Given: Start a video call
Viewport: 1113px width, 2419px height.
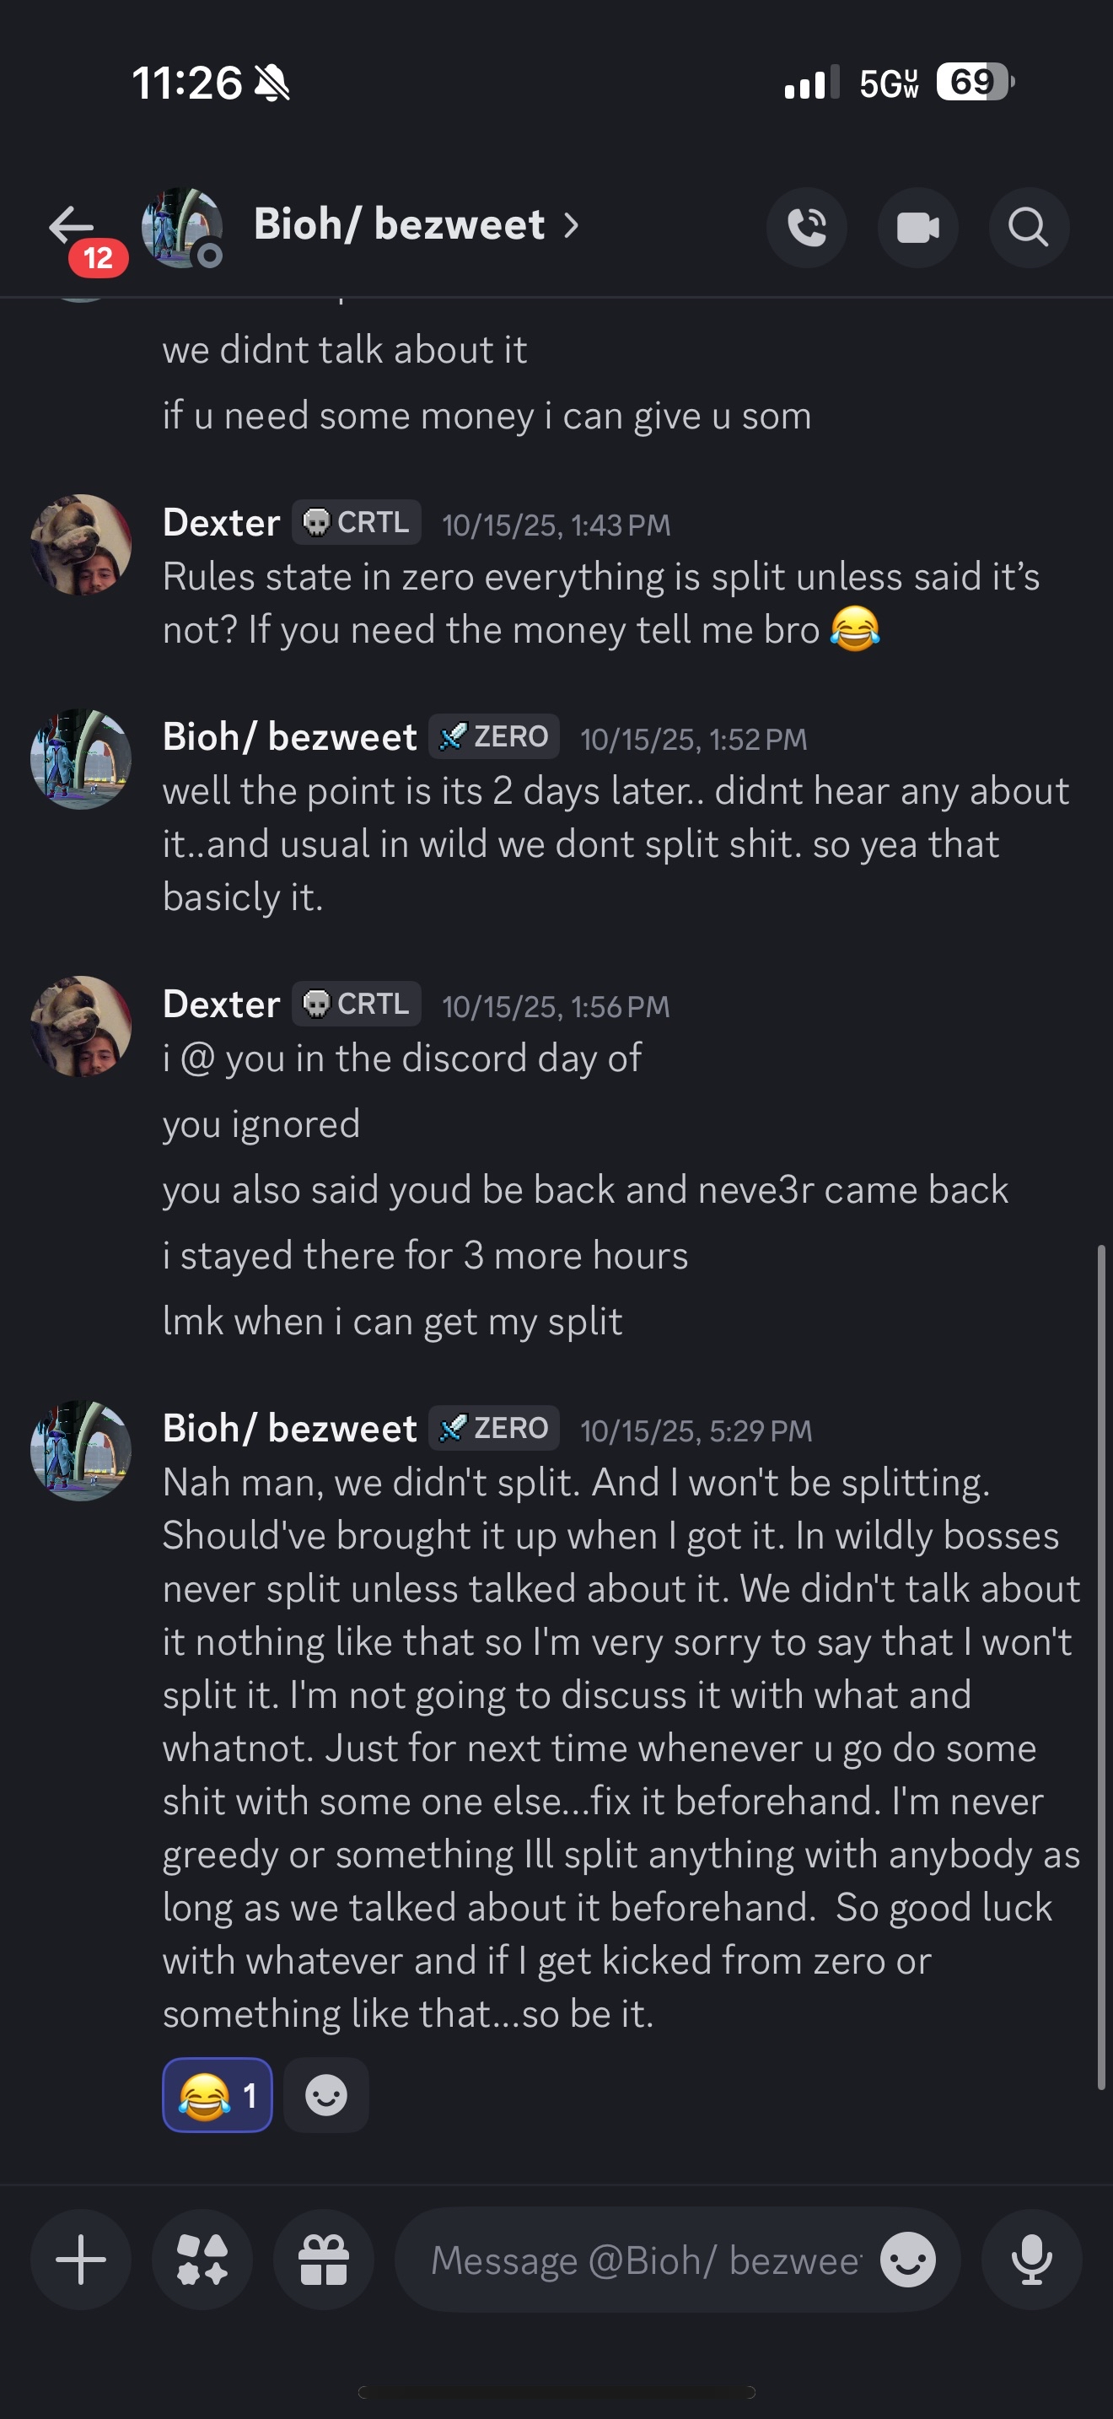Looking at the screenshot, I should (x=917, y=227).
